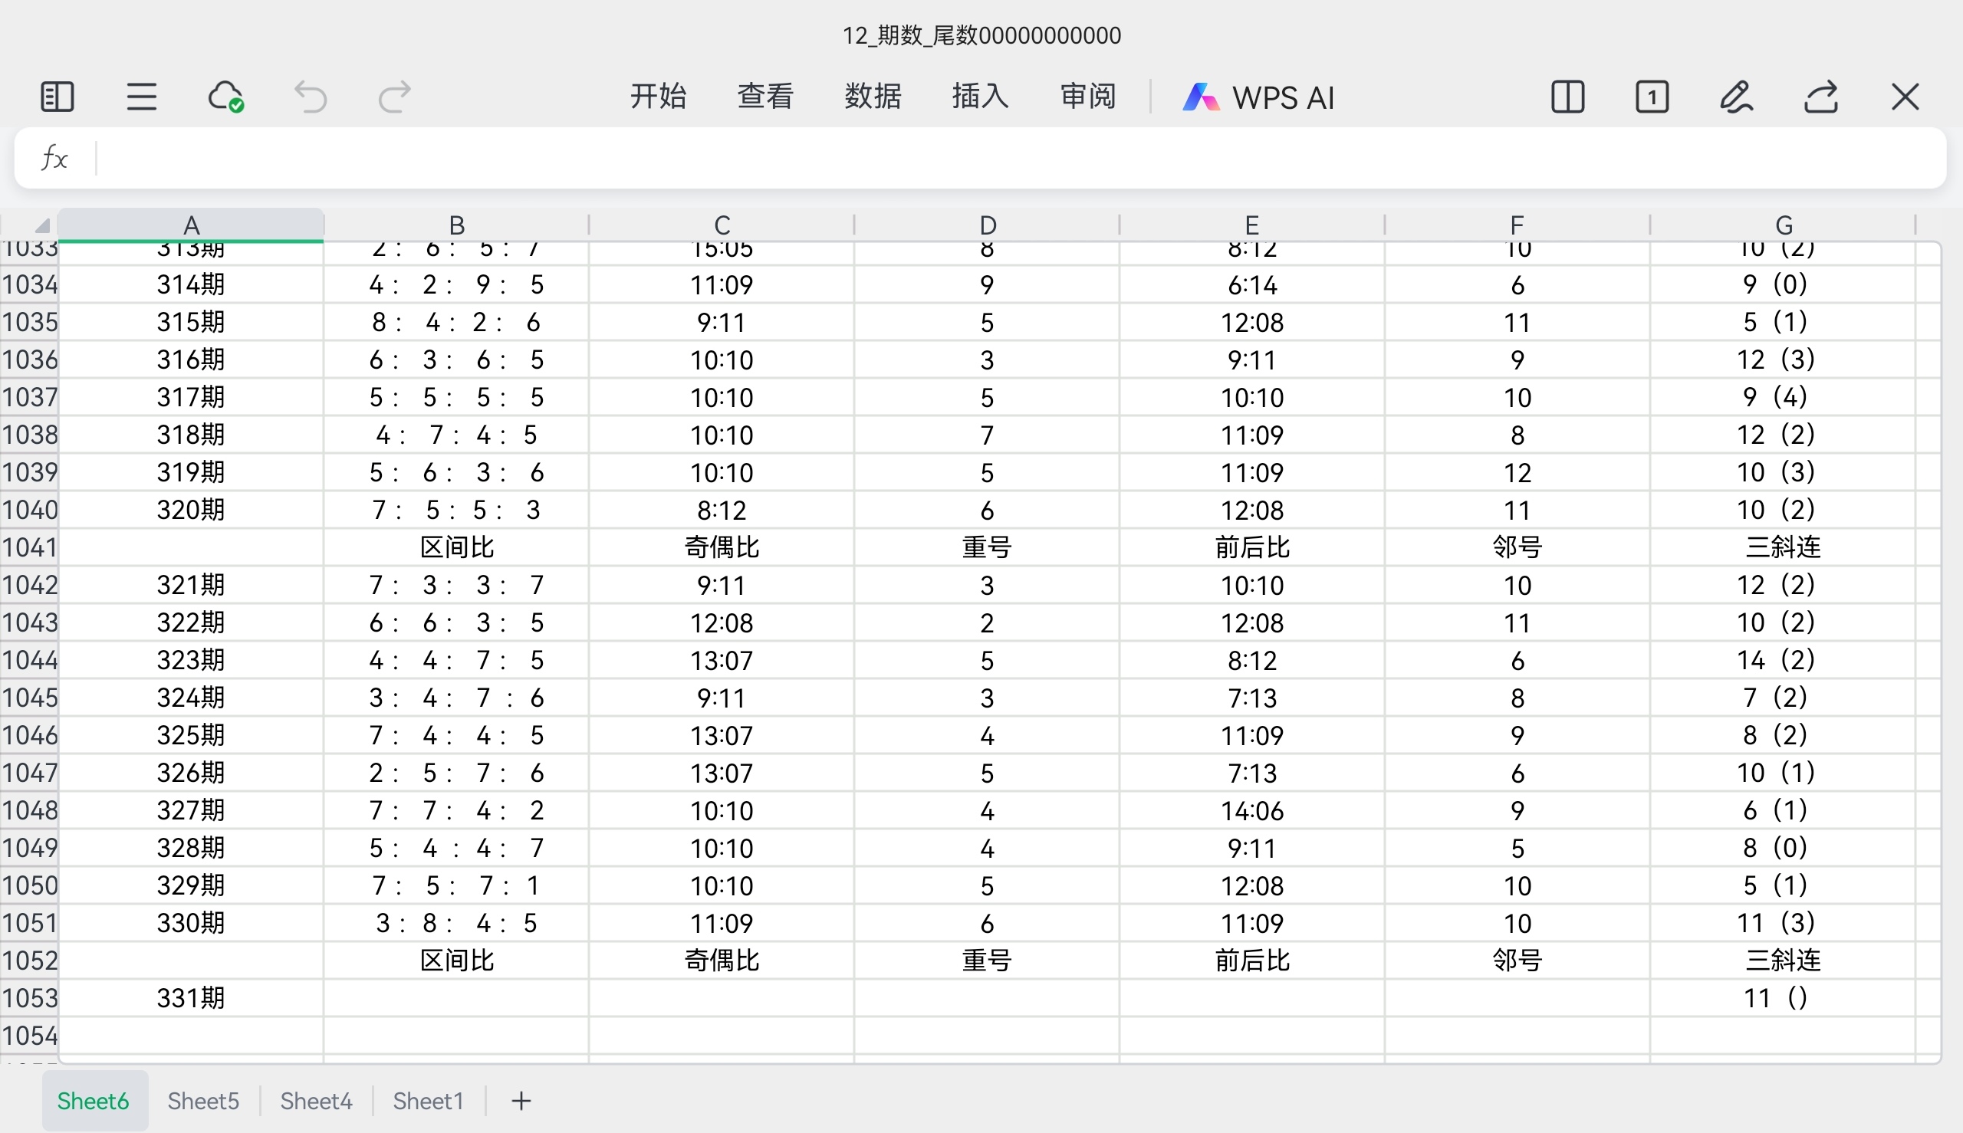Switch to Sheet1 tab

pyautogui.click(x=428, y=1101)
